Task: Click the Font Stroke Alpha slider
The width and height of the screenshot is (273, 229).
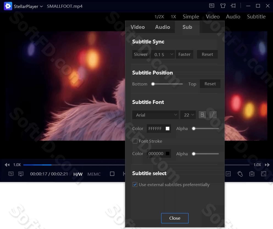Action: pyautogui.click(x=205, y=154)
